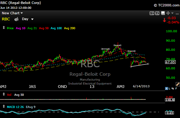Image resolution: width=180 pixels, height=118 pixels.
Task: Click the -0.04% percent change value
Action: tap(173, 22)
